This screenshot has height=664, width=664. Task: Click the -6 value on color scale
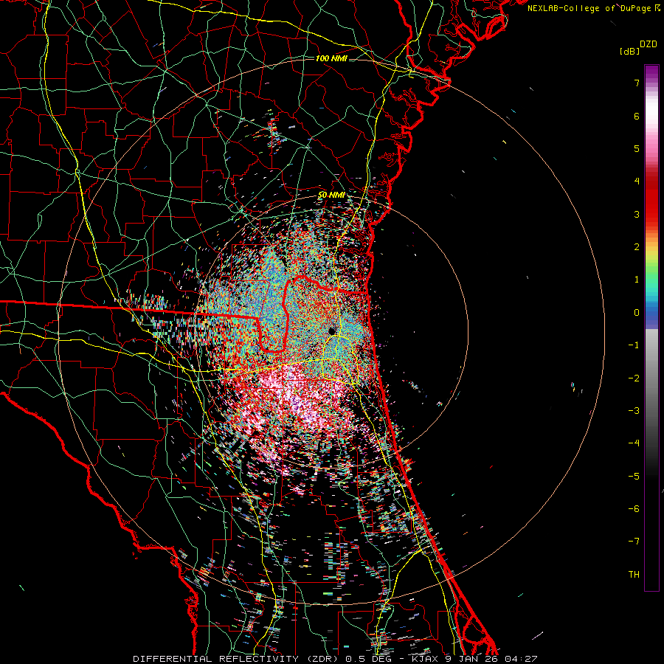[x=634, y=509]
